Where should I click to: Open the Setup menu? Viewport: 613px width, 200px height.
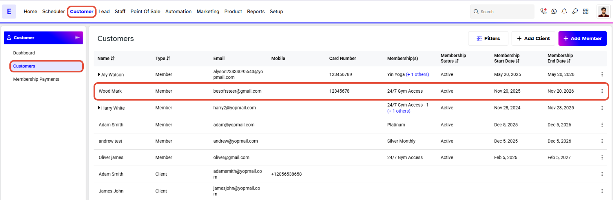point(276,12)
